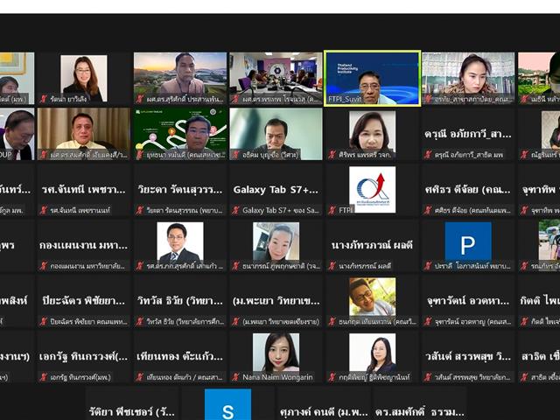This screenshot has width=560, height=420.
Task: Click muted mic icon on the FTPI logo tile
Action: [x=332, y=210]
